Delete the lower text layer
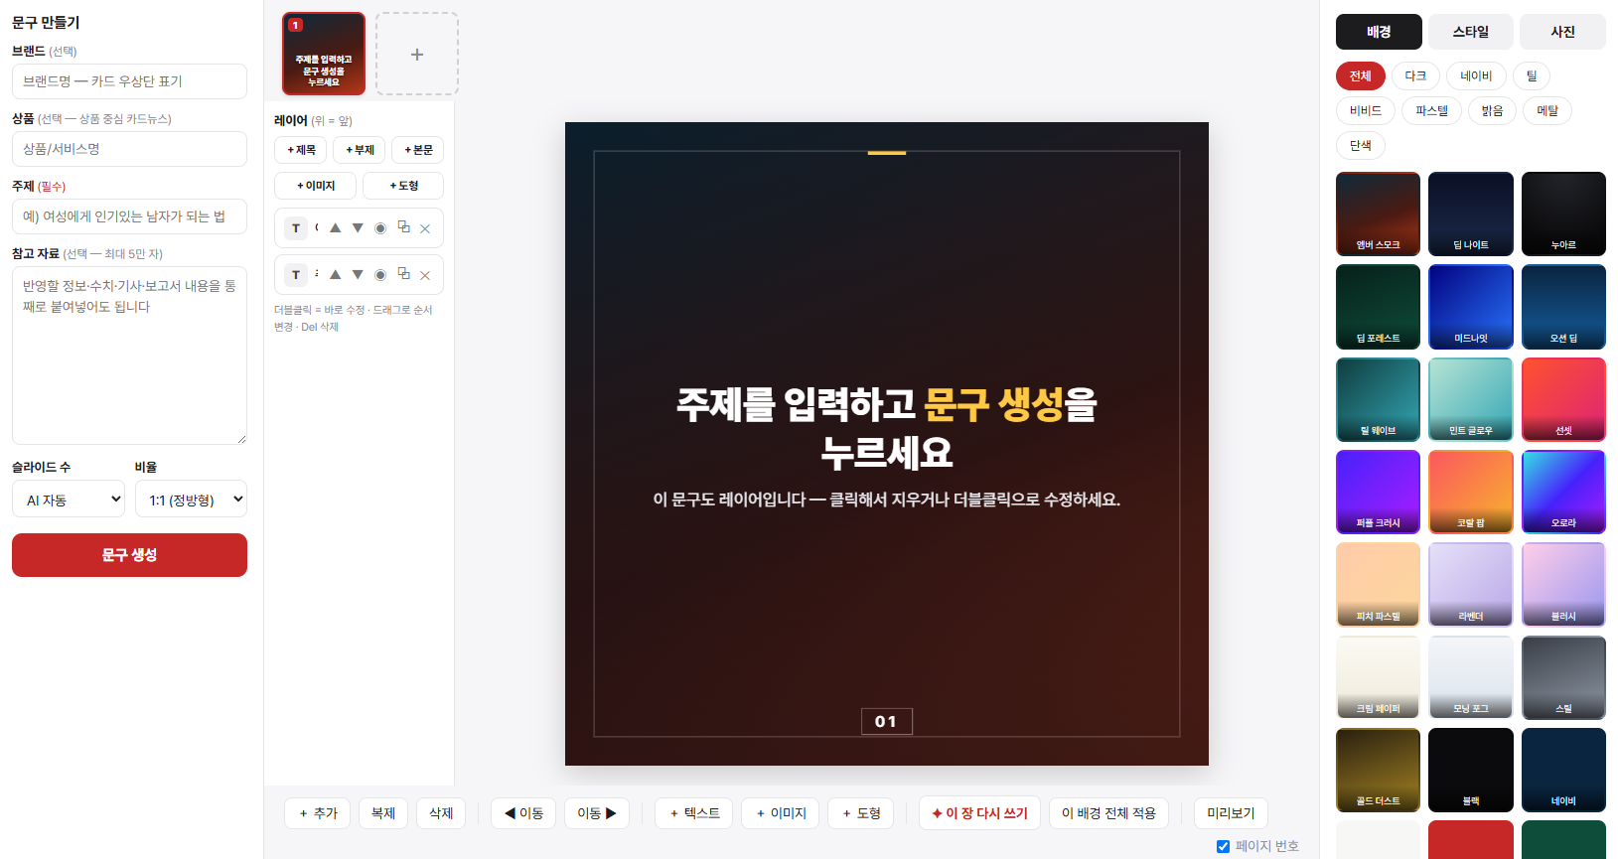Screen dimensions: 1618x859 (x=425, y=275)
